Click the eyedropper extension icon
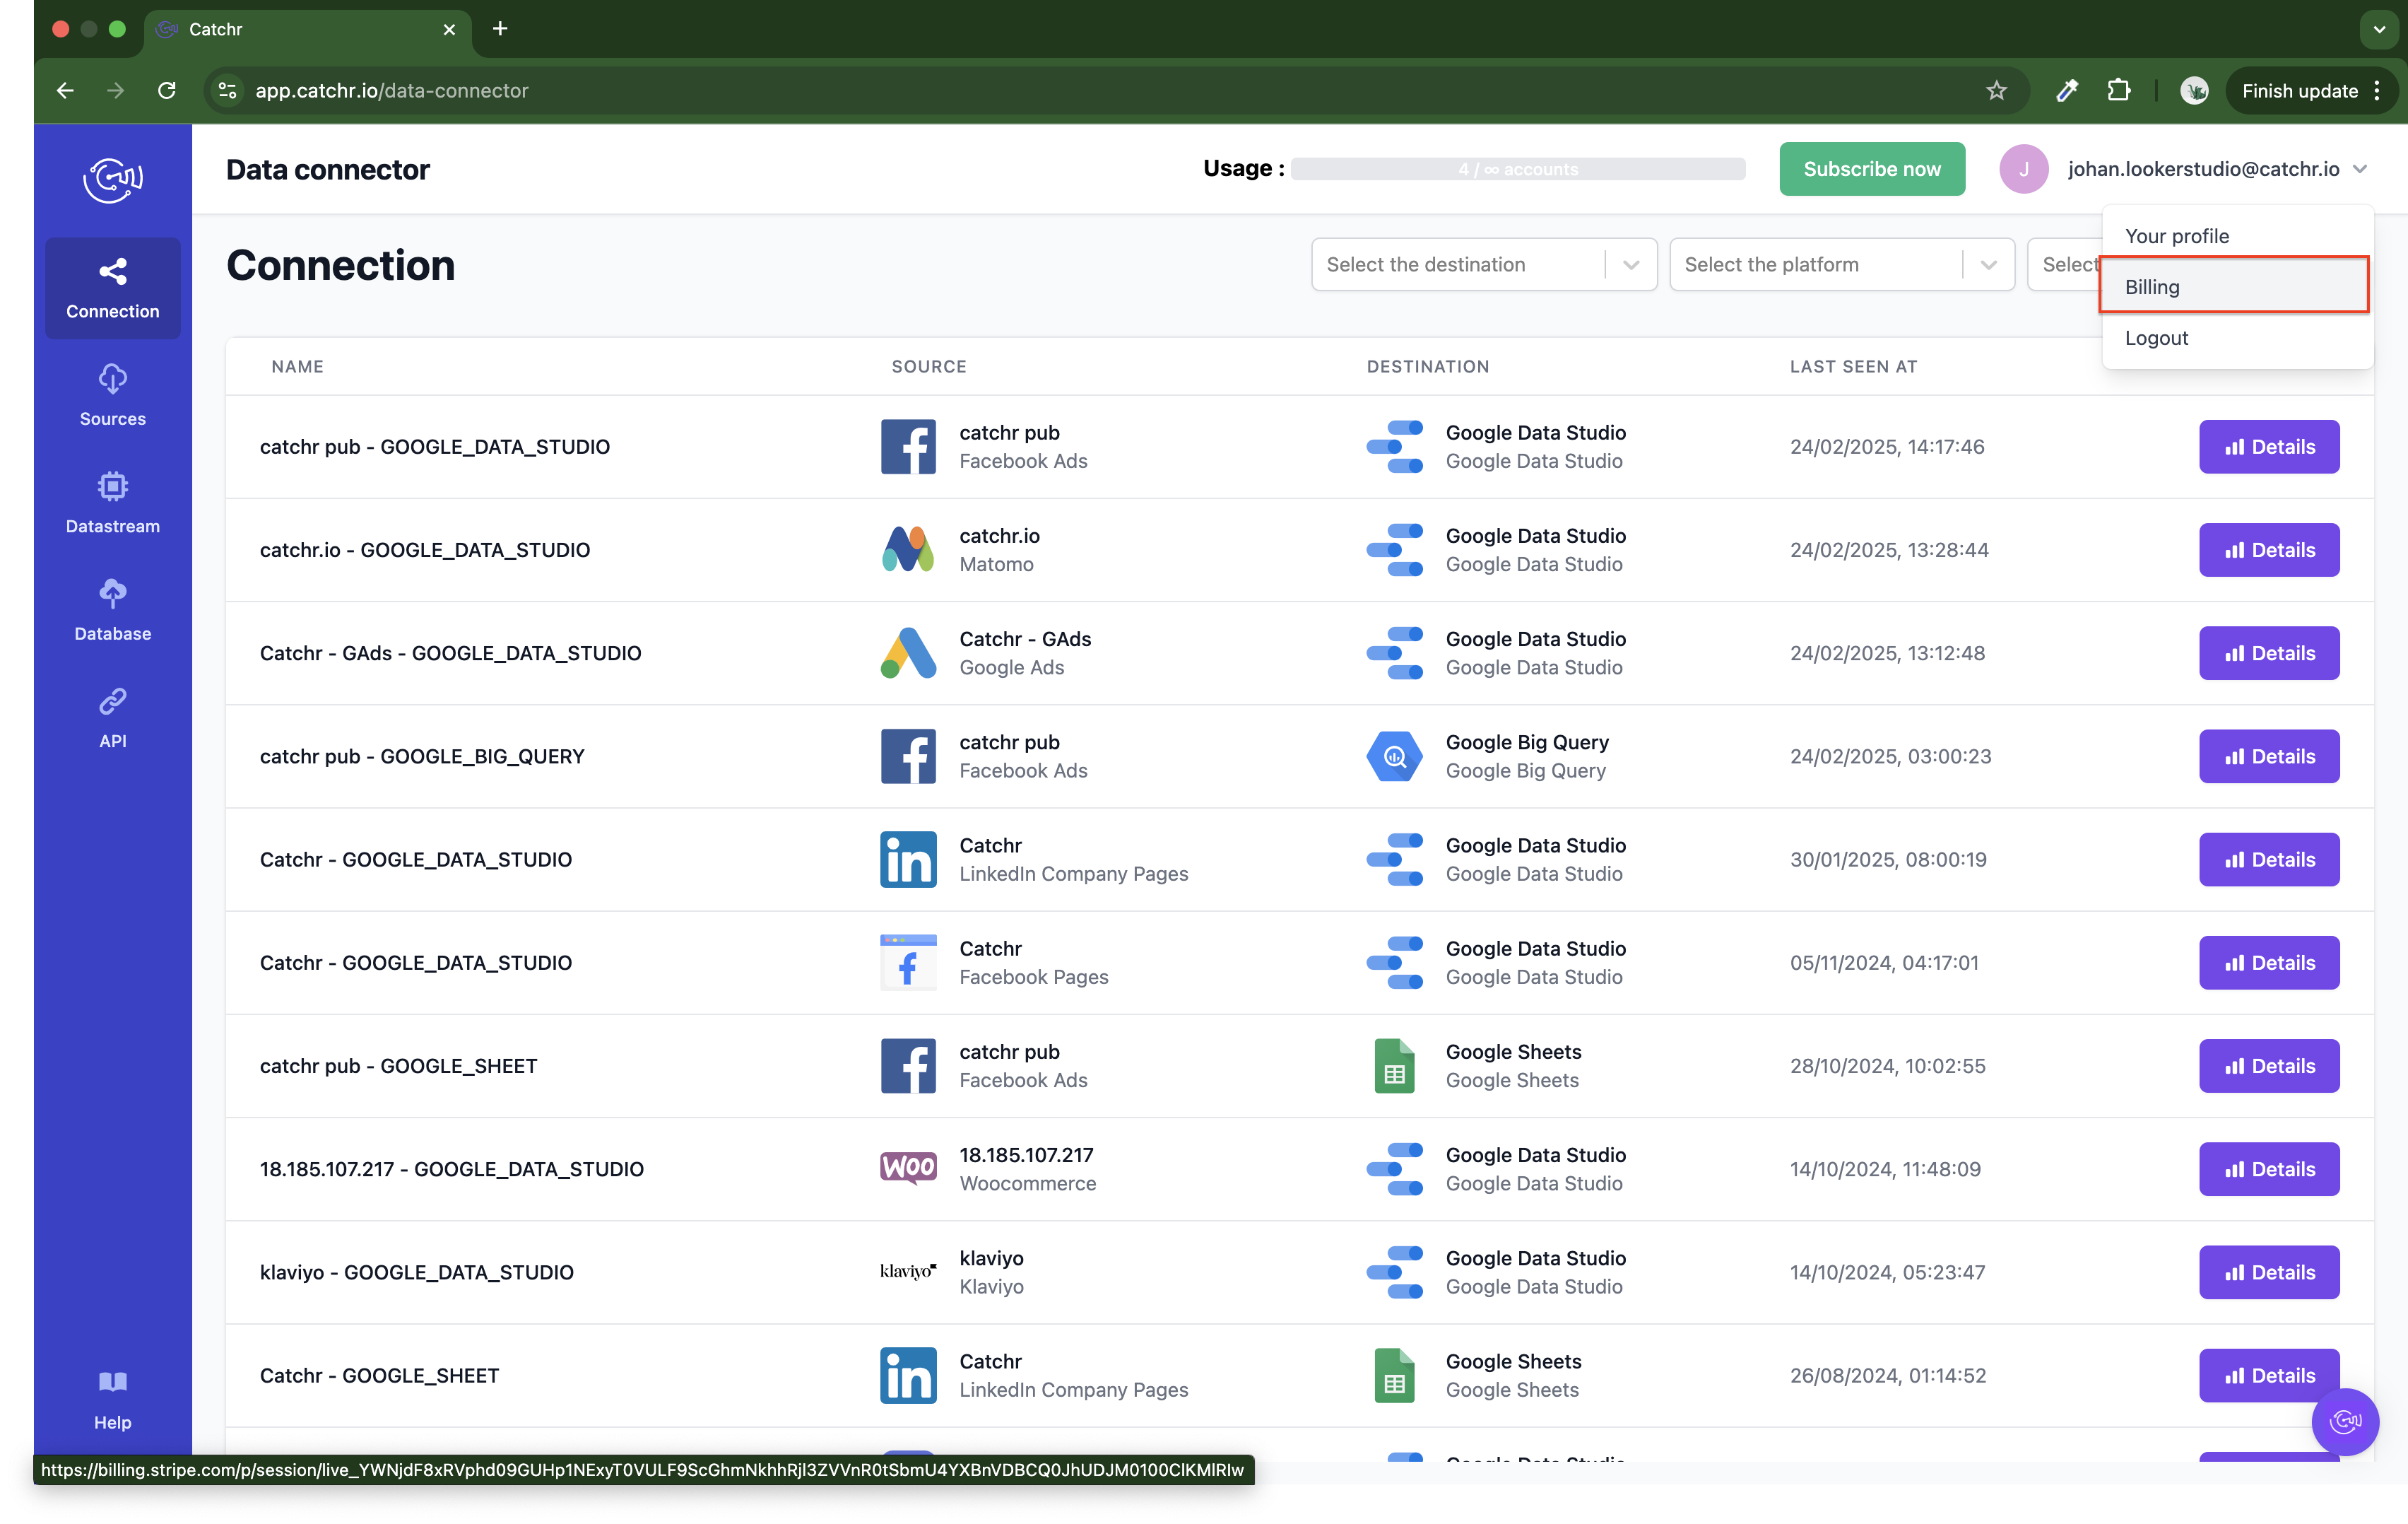Viewport: 2408px width, 1524px height. [x=2067, y=90]
